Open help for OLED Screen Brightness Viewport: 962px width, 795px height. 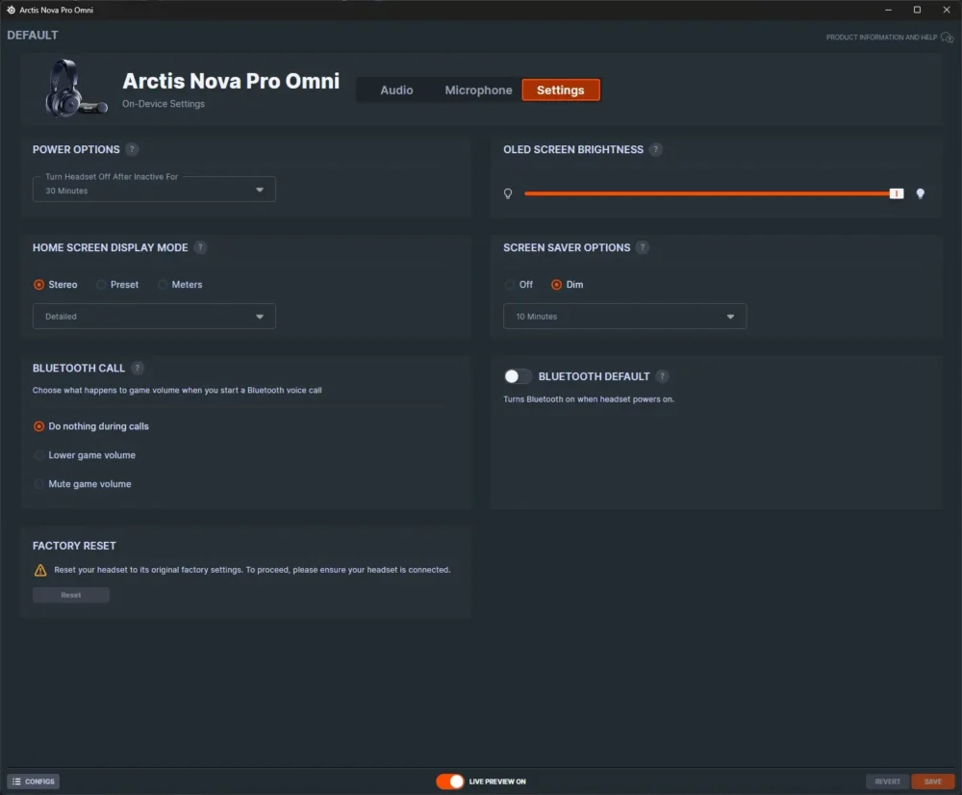(655, 149)
